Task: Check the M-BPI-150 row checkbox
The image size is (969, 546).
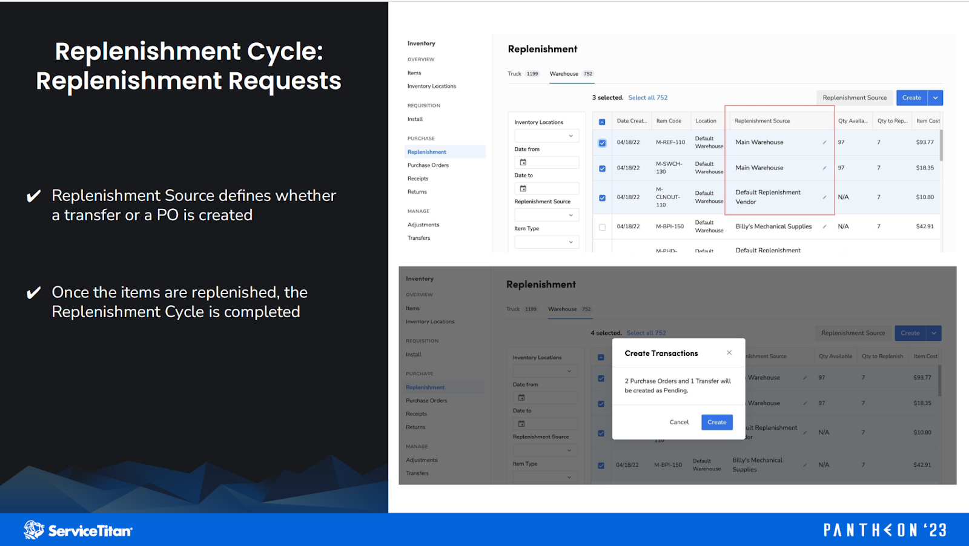Action: [x=603, y=226]
